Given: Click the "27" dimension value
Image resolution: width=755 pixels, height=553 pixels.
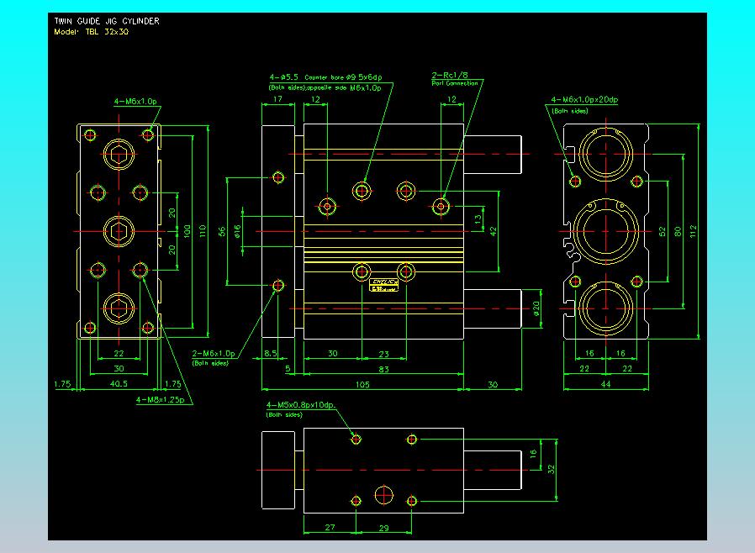Looking at the screenshot, I should coord(330,528).
